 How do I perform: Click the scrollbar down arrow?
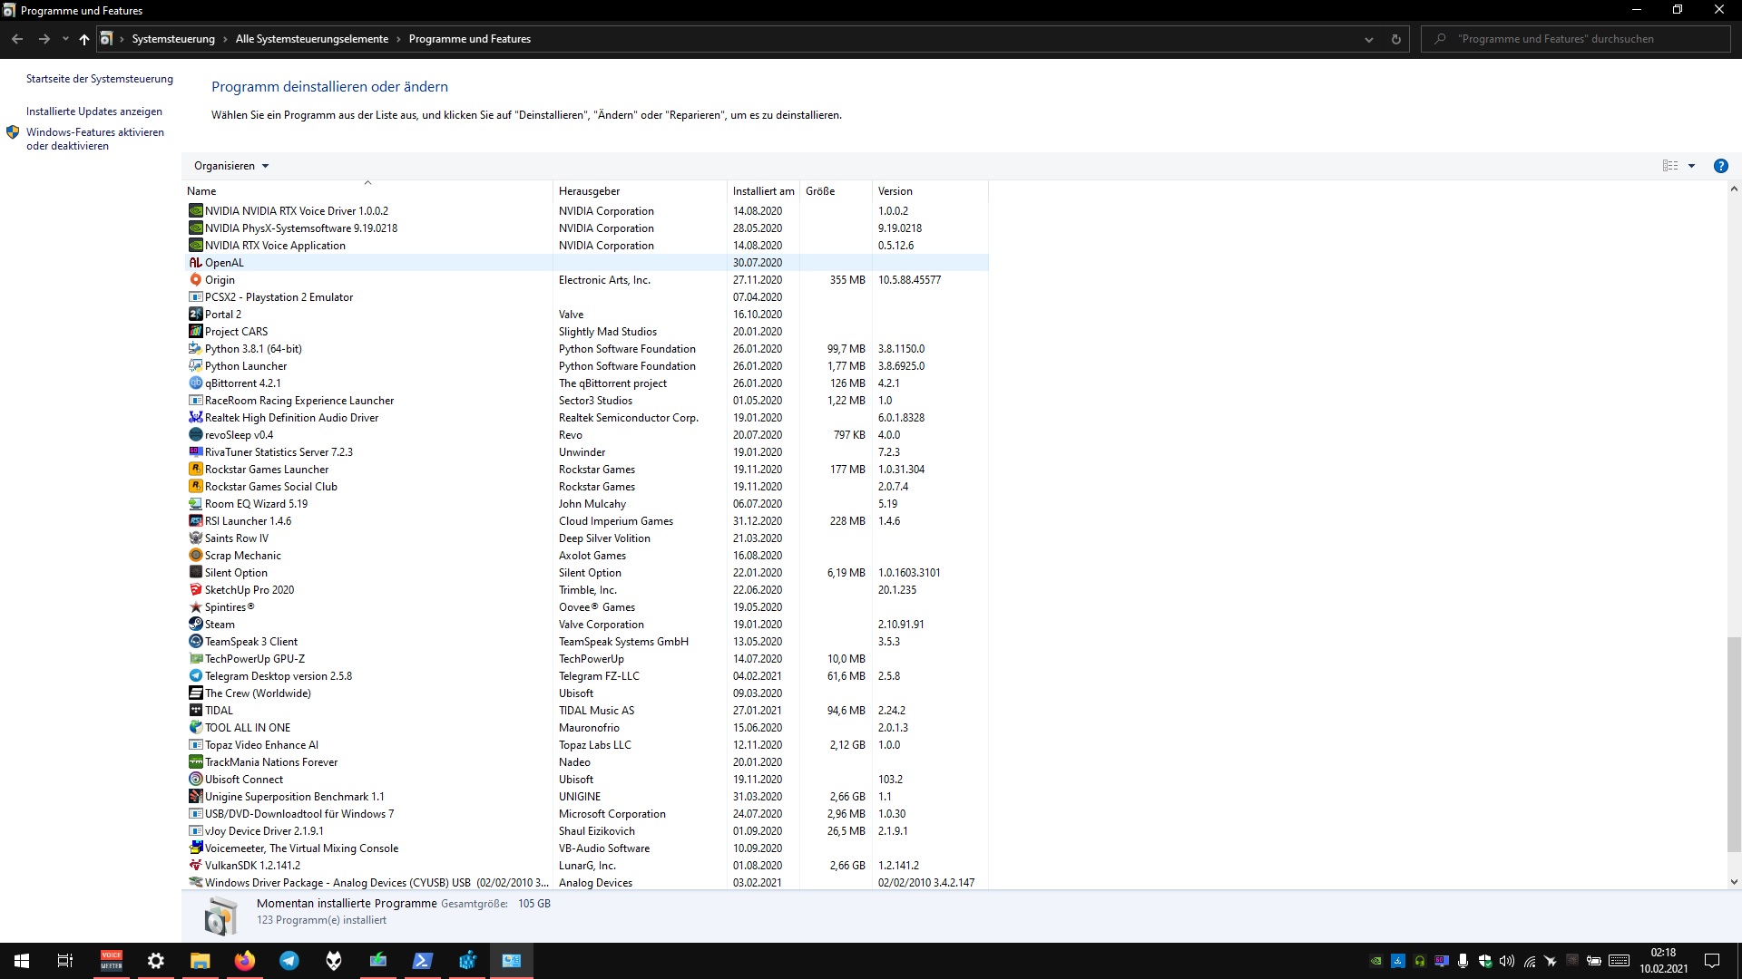(1734, 881)
